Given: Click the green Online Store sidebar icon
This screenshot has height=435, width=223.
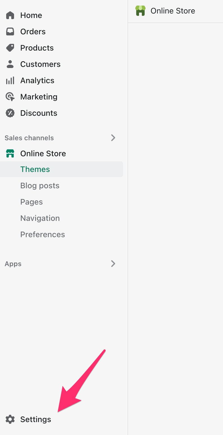Looking at the screenshot, I should 10,153.
